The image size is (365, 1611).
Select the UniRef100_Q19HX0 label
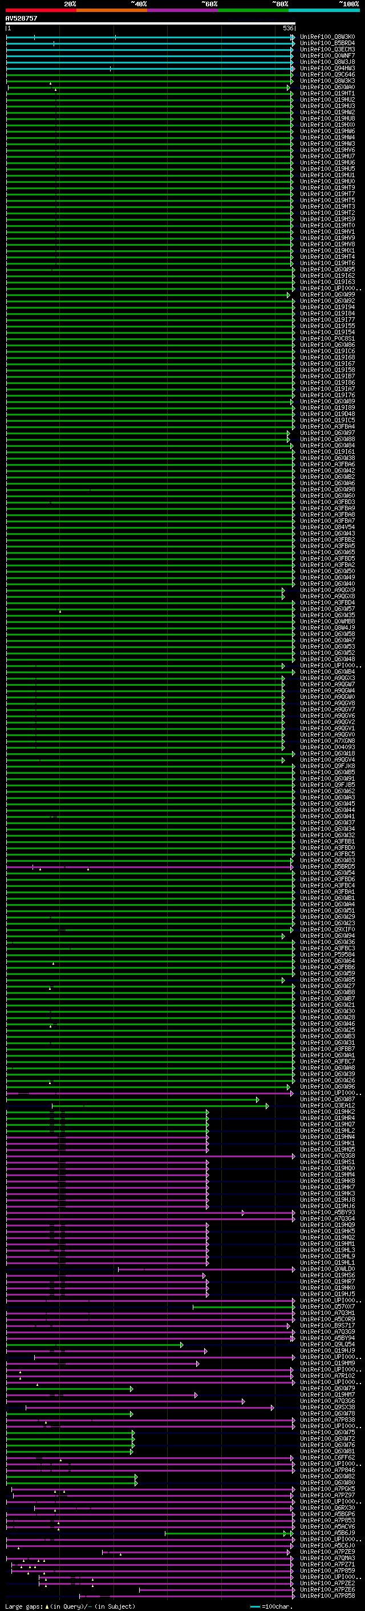327,125
